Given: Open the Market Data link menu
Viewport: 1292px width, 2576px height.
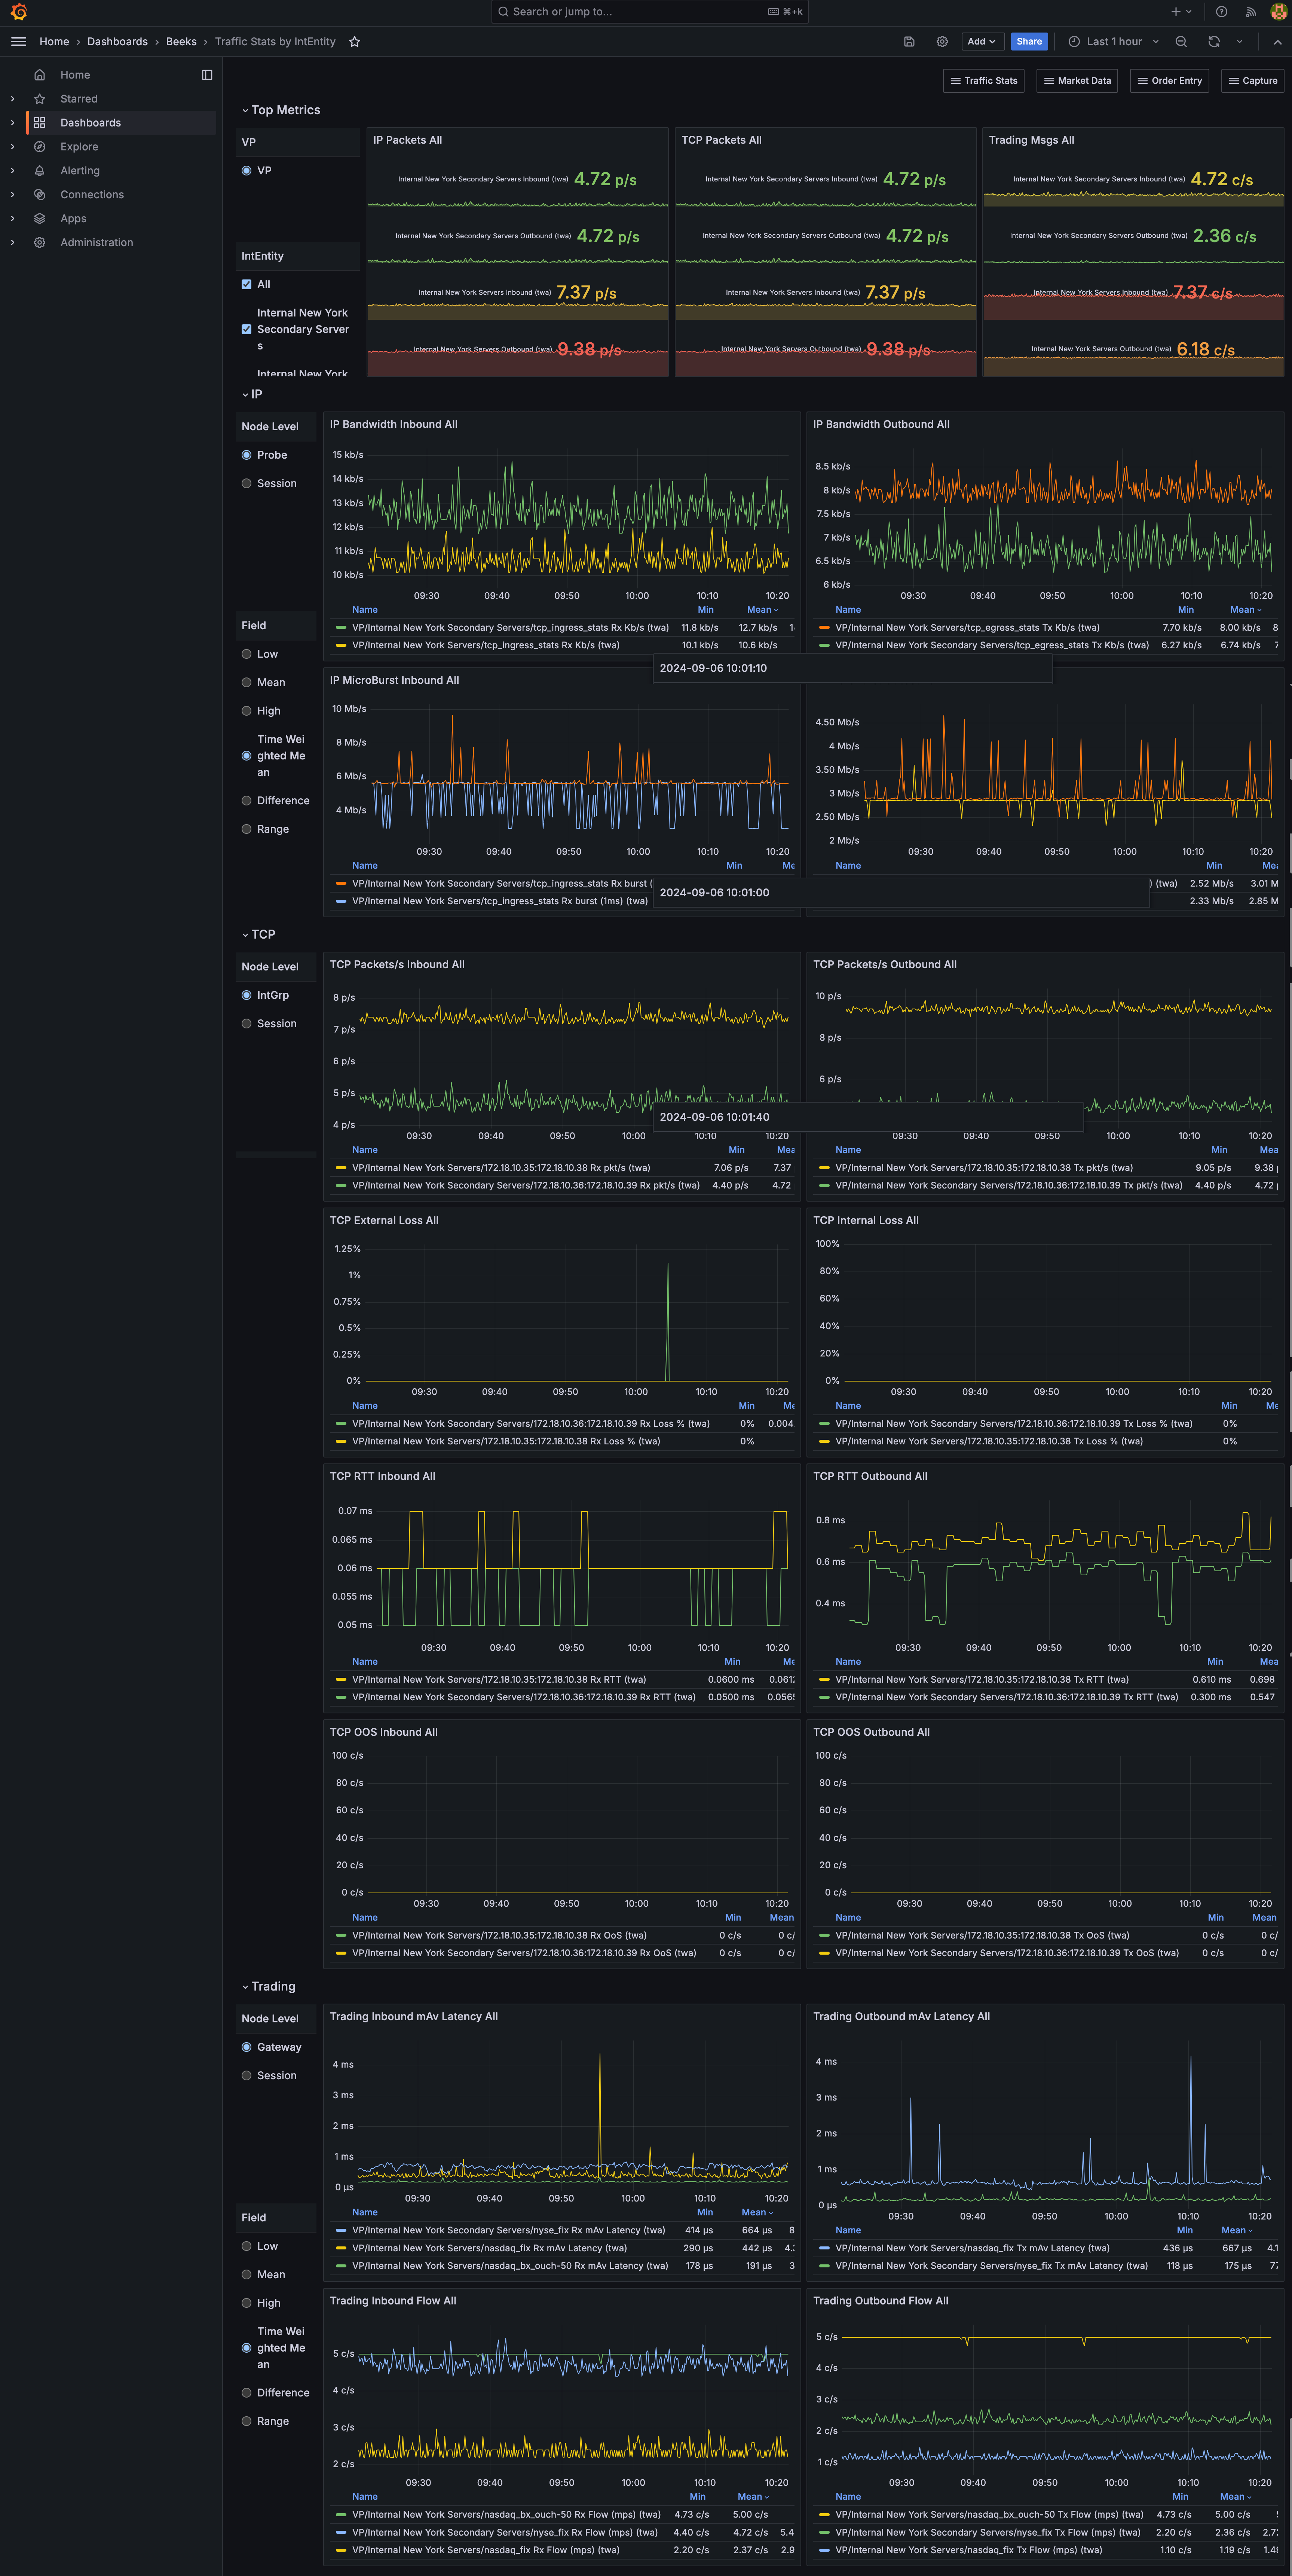Looking at the screenshot, I should click(x=1077, y=81).
